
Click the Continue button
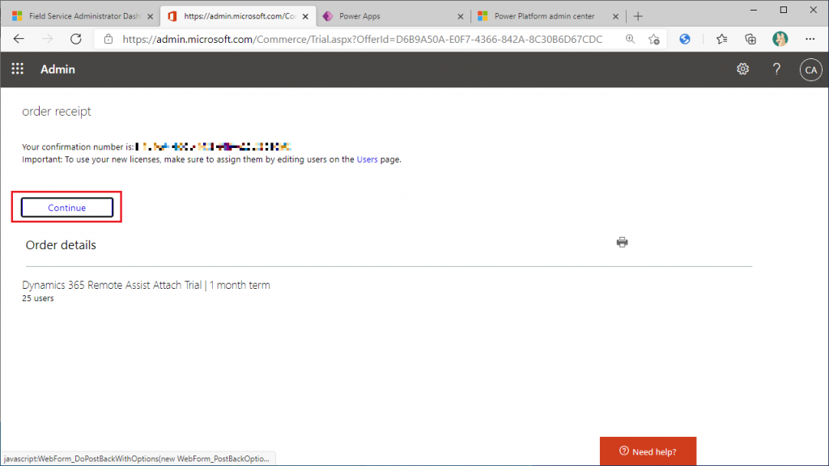pos(67,208)
